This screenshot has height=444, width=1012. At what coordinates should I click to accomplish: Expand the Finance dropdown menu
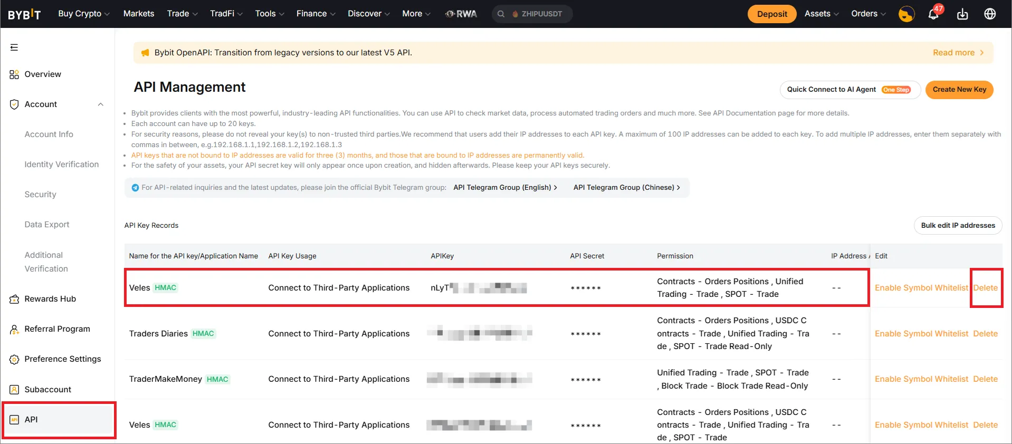316,14
